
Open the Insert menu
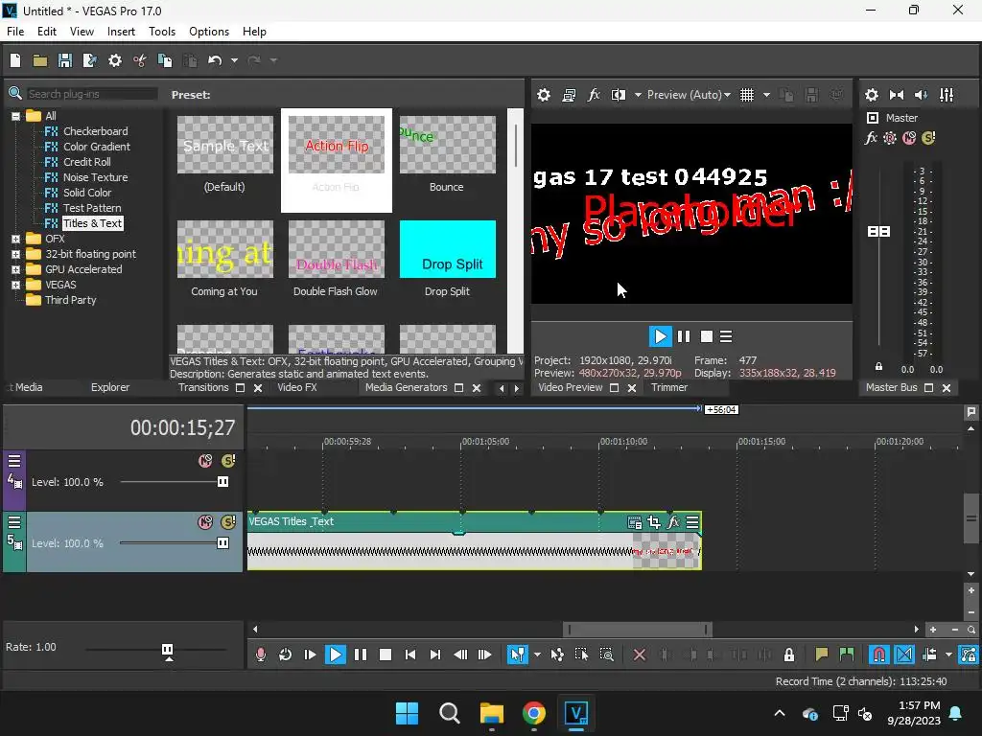pos(121,32)
